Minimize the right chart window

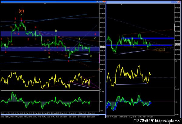[172, 2]
